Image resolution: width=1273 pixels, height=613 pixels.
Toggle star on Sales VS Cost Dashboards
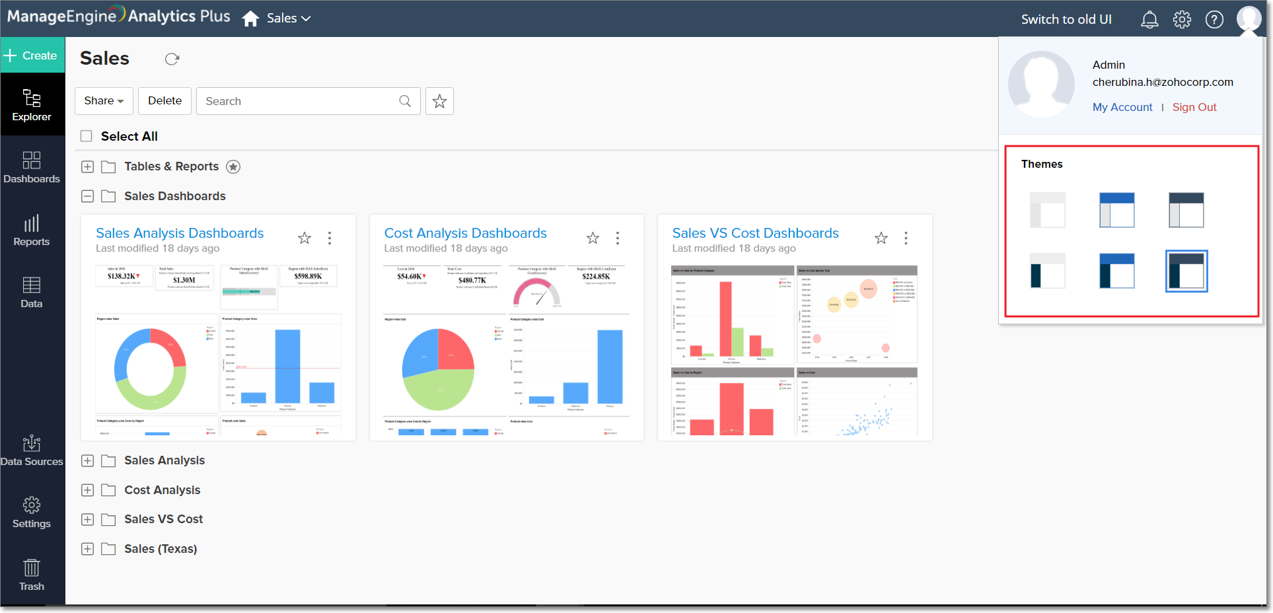tap(881, 238)
